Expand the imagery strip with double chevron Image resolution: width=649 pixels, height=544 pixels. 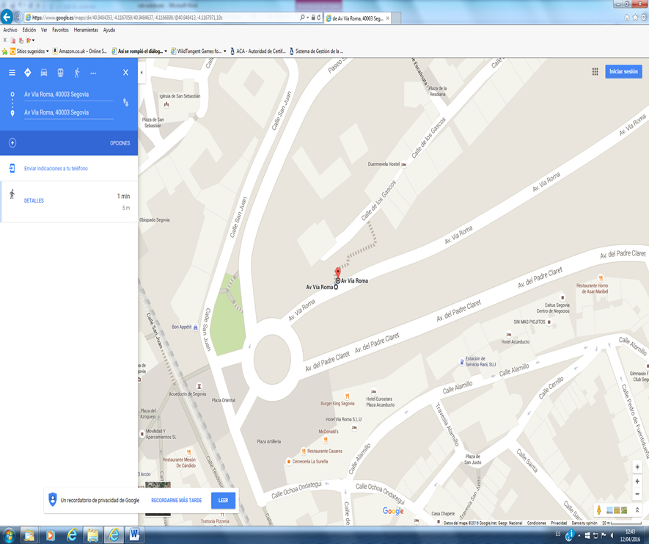(637, 510)
